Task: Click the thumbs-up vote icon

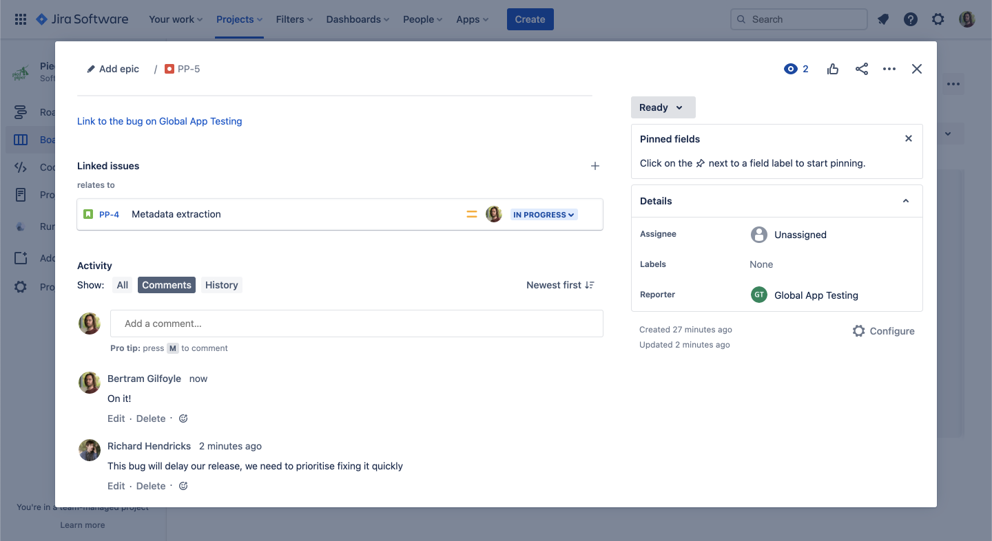Action: (x=833, y=69)
